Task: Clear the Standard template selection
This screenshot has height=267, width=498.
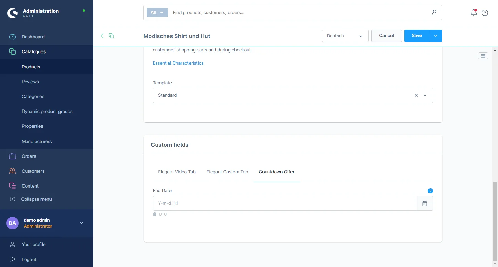Action: click(x=416, y=95)
